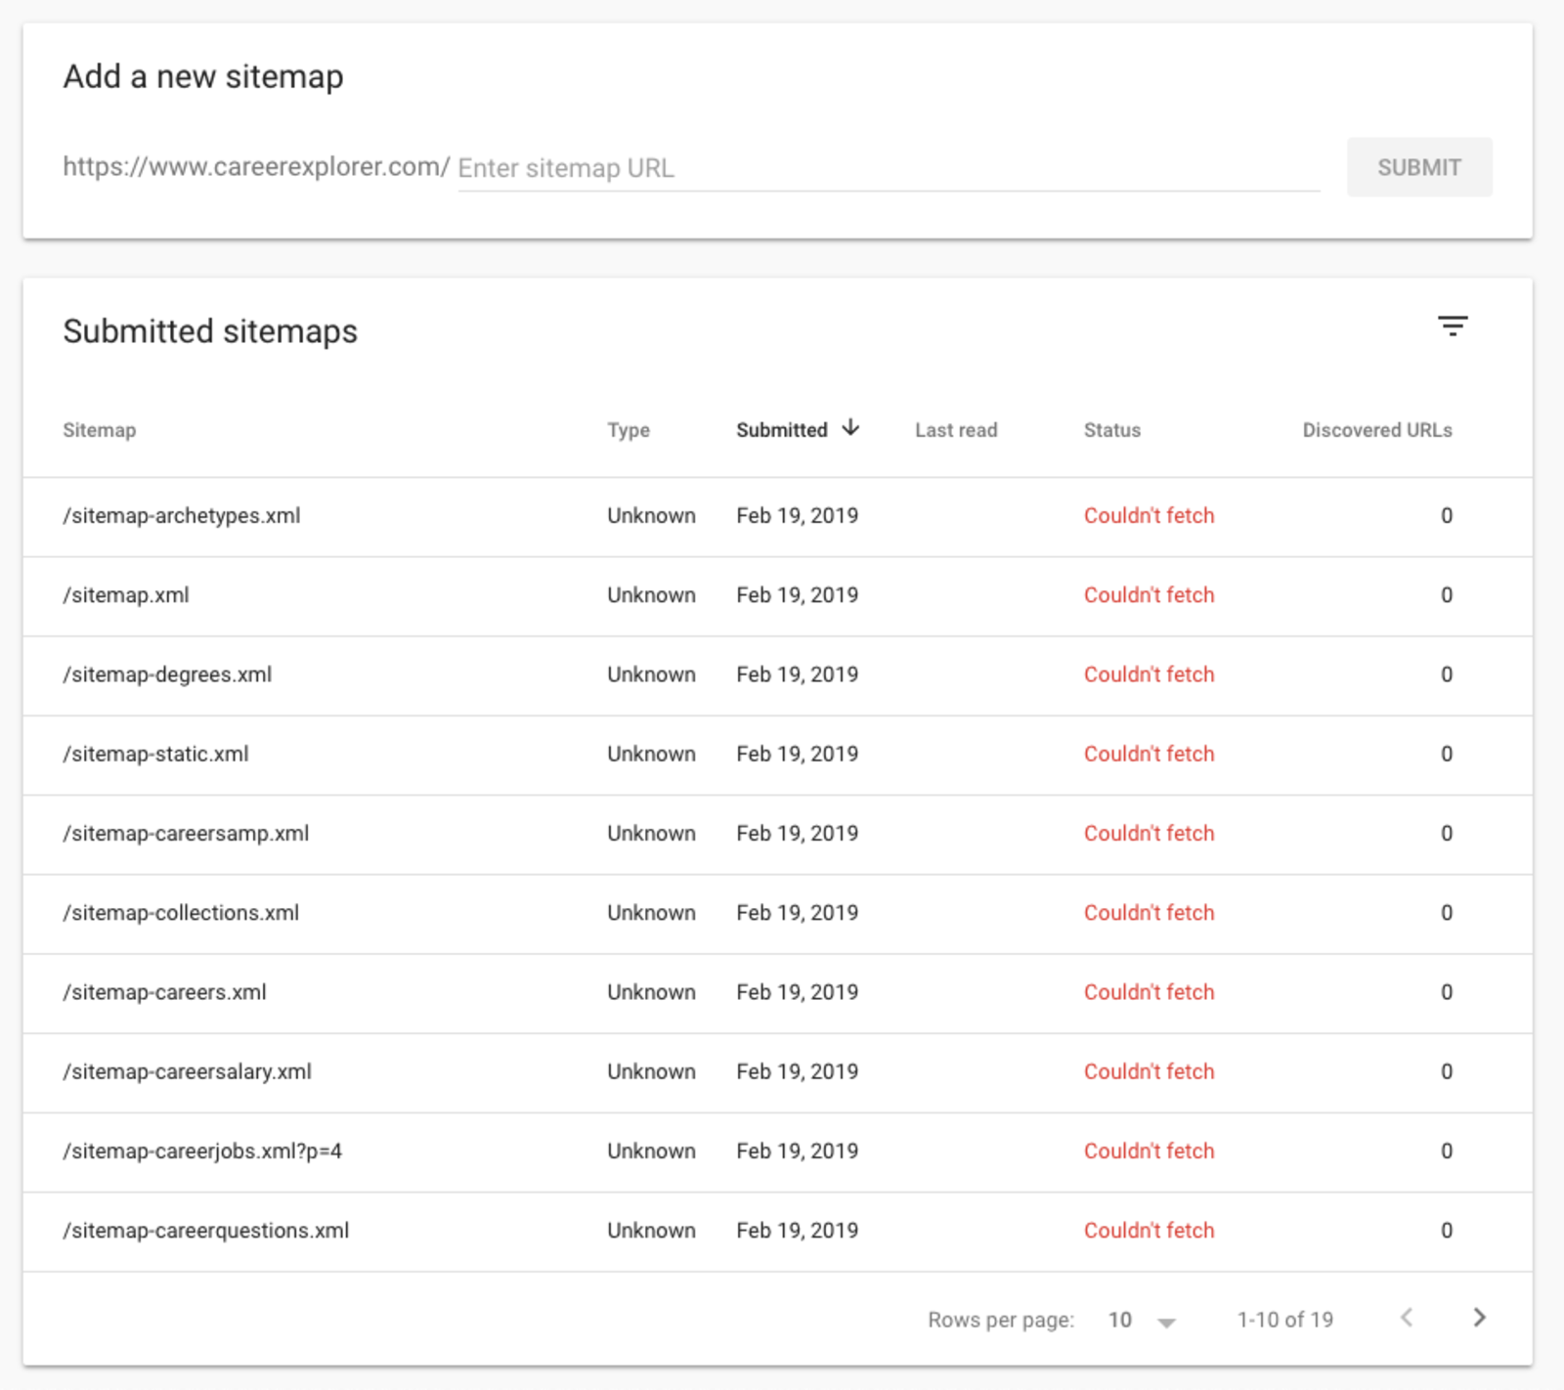This screenshot has height=1390, width=1564.
Task: Expand the Rows per page dropdown
Action: click(x=1142, y=1321)
